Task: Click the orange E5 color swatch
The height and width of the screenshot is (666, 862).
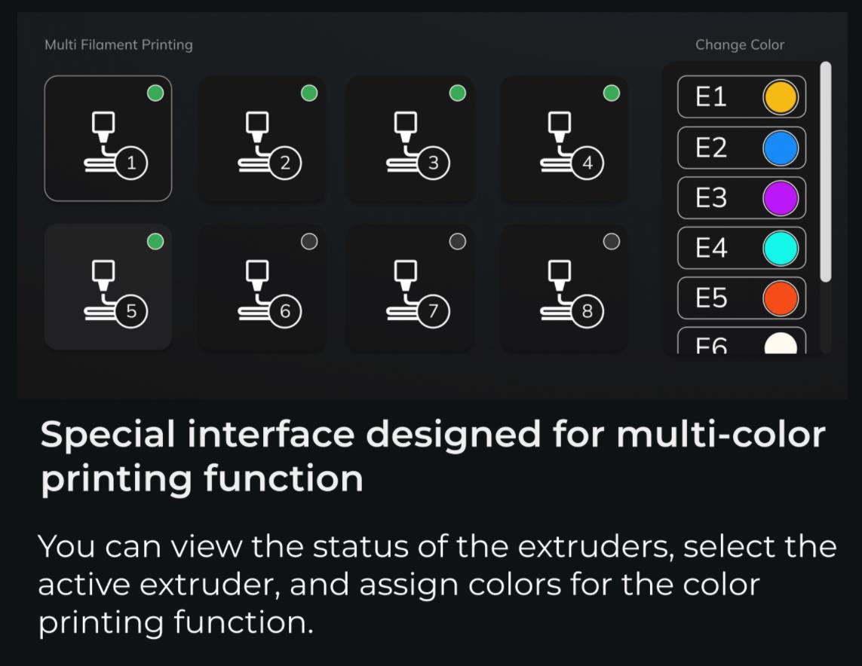Action: pyautogui.click(x=780, y=298)
